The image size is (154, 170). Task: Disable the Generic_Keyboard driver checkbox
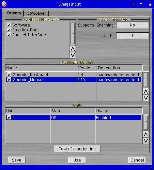(9, 75)
